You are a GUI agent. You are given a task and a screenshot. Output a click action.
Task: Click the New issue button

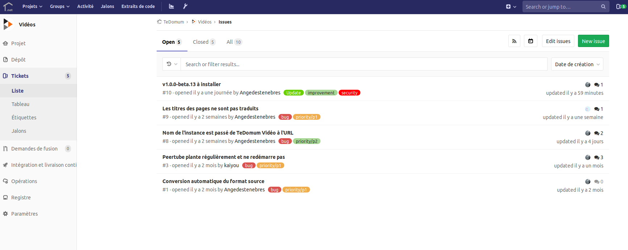(x=593, y=41)
